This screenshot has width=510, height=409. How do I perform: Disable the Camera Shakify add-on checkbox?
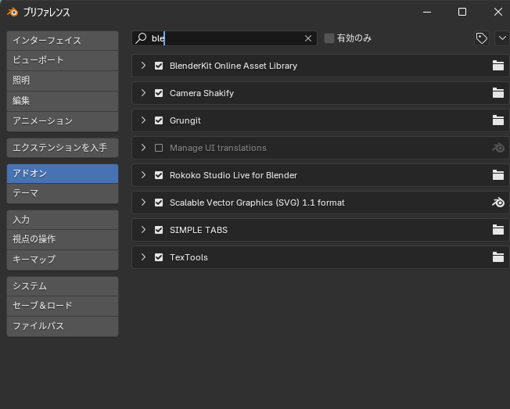[159, 93]
